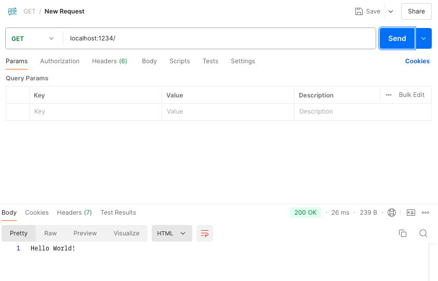This screenshot has width=438, height=281.
Task: Click the save as example icon
Action: point(411,213)
